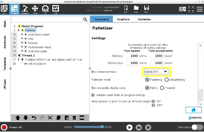Open the Installation icon in header
Screen dimensions: 204x132
25,9
